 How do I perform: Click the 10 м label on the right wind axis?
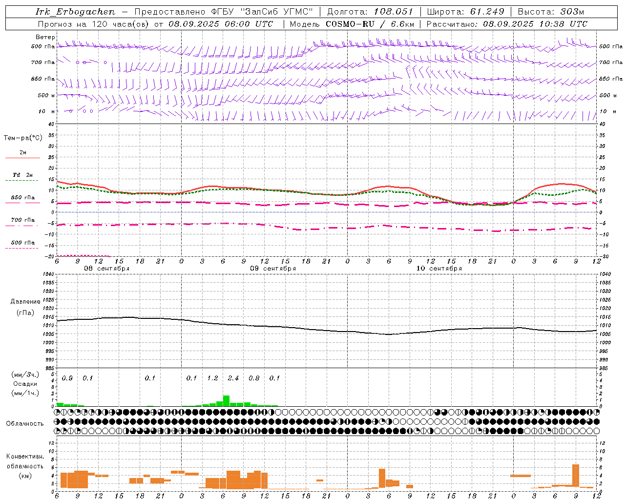607,111
